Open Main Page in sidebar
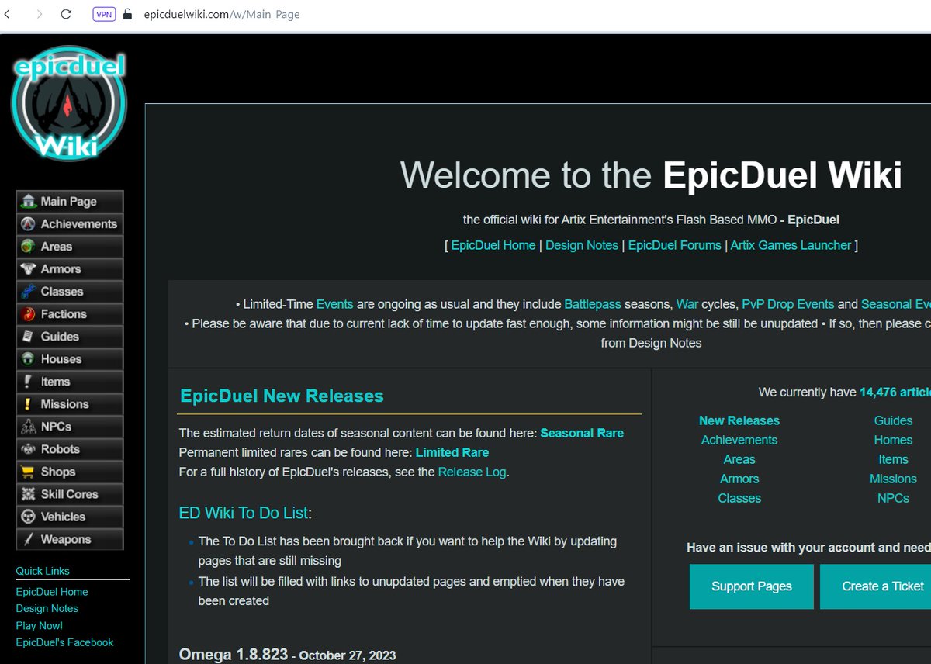The height and width of the screenshot is (664, 931). point(70,202)
